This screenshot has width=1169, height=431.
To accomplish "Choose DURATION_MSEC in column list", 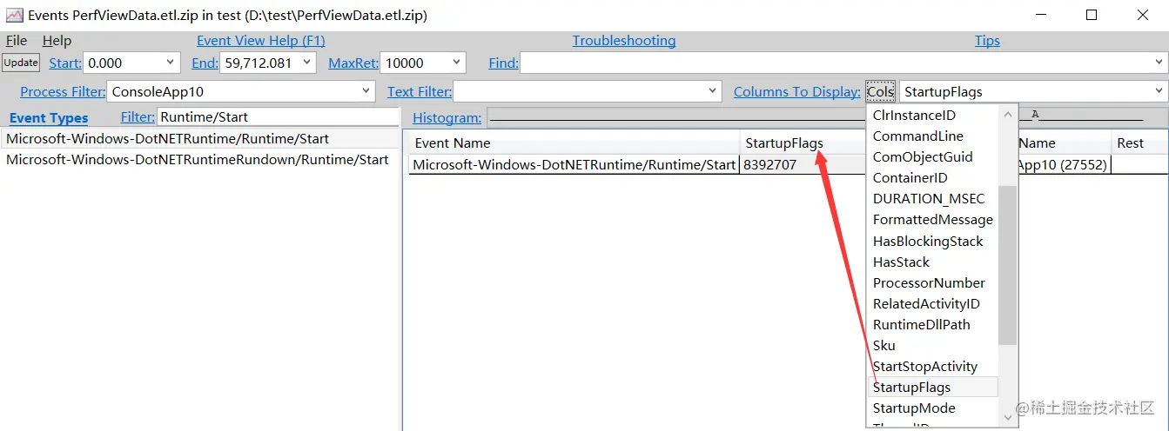I will click(x=932, y=199).
